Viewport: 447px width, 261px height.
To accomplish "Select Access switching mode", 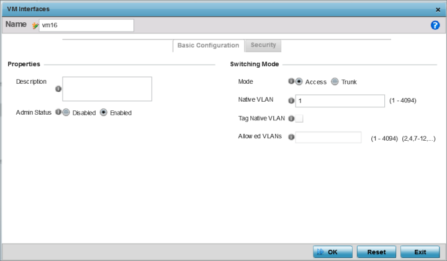I will coord(299,82).
